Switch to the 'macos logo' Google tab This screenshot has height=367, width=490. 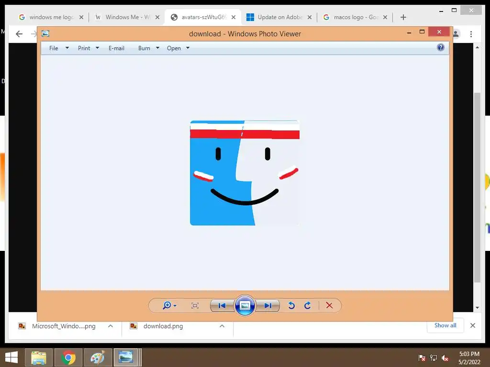coord(356,17)
